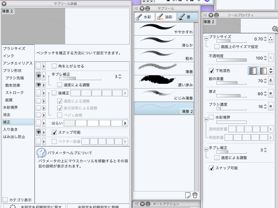Click the trash icon to delete sub tool
Viewport: 278px width, 208px height.
pos(195,195)
